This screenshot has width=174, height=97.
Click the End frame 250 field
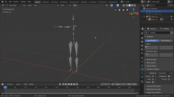132,84
